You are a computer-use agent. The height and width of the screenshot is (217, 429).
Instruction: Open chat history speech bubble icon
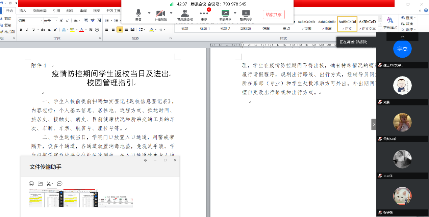59,184
